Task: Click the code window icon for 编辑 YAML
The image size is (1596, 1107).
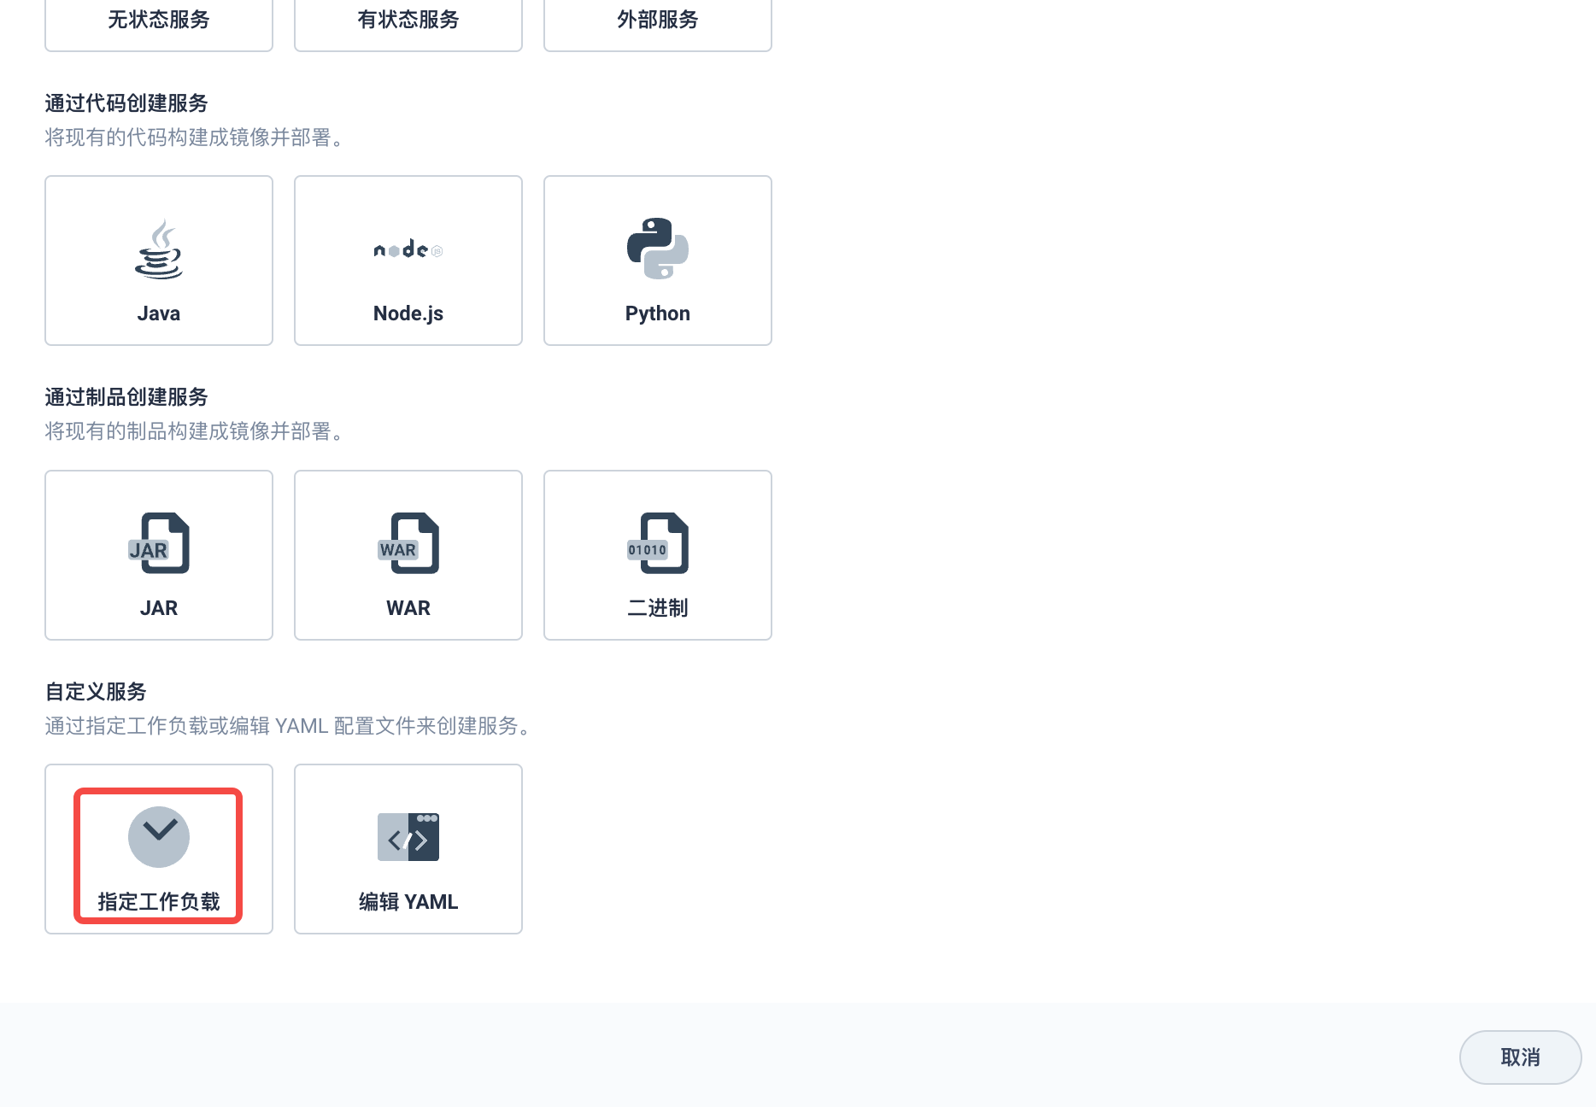Action: coord(408,837)
